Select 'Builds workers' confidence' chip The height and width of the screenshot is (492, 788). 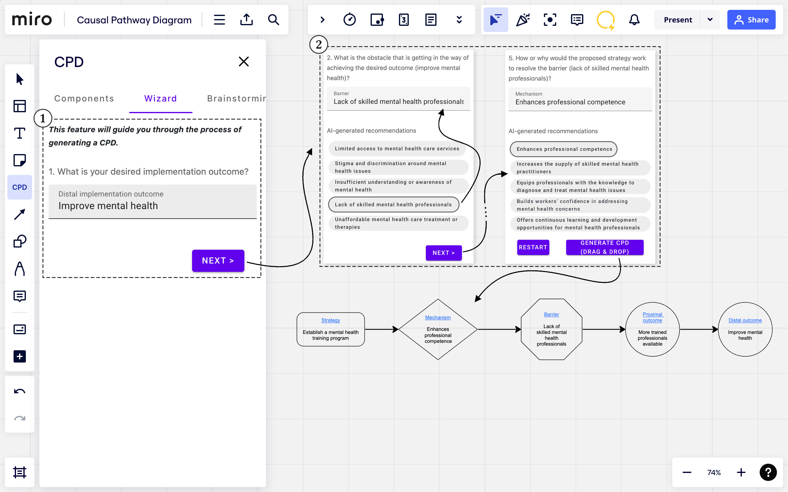point(580,205)
